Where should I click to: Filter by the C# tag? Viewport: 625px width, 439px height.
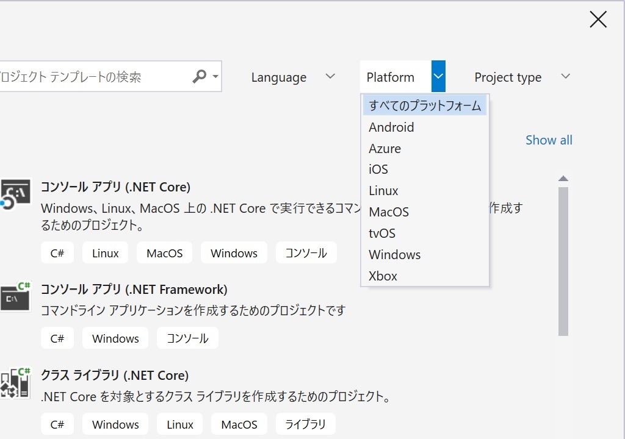point(57,252)
